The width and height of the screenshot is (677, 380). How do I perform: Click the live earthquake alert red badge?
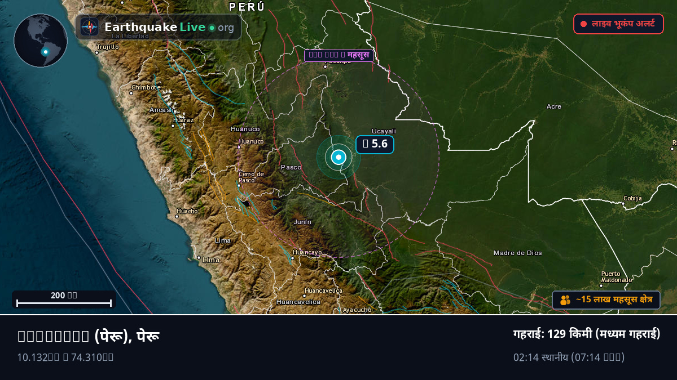[x=618, y=24]
